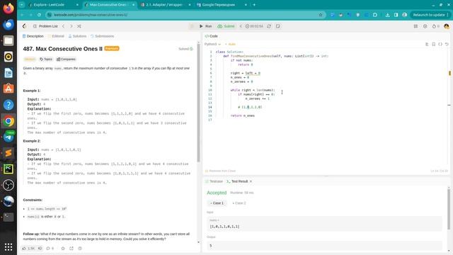Dislike the problem thumbs-down

click(x=40, y=249)
